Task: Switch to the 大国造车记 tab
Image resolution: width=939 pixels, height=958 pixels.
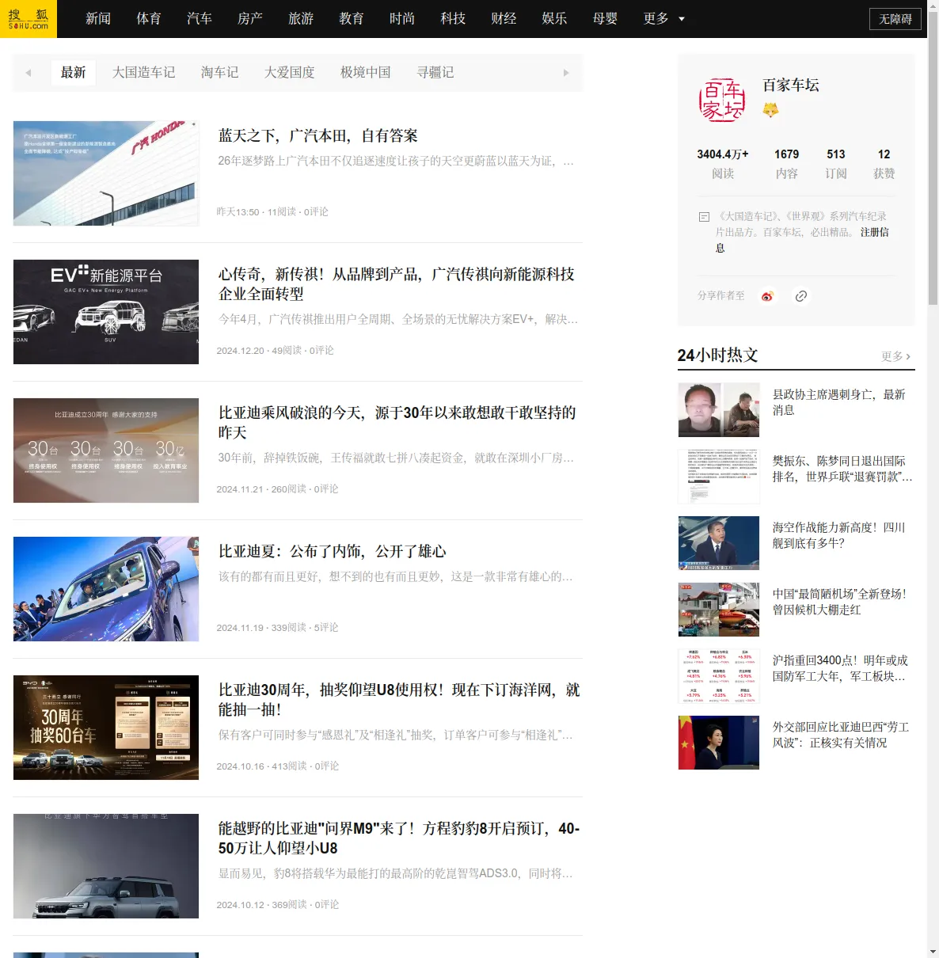Action: point(144,73)
